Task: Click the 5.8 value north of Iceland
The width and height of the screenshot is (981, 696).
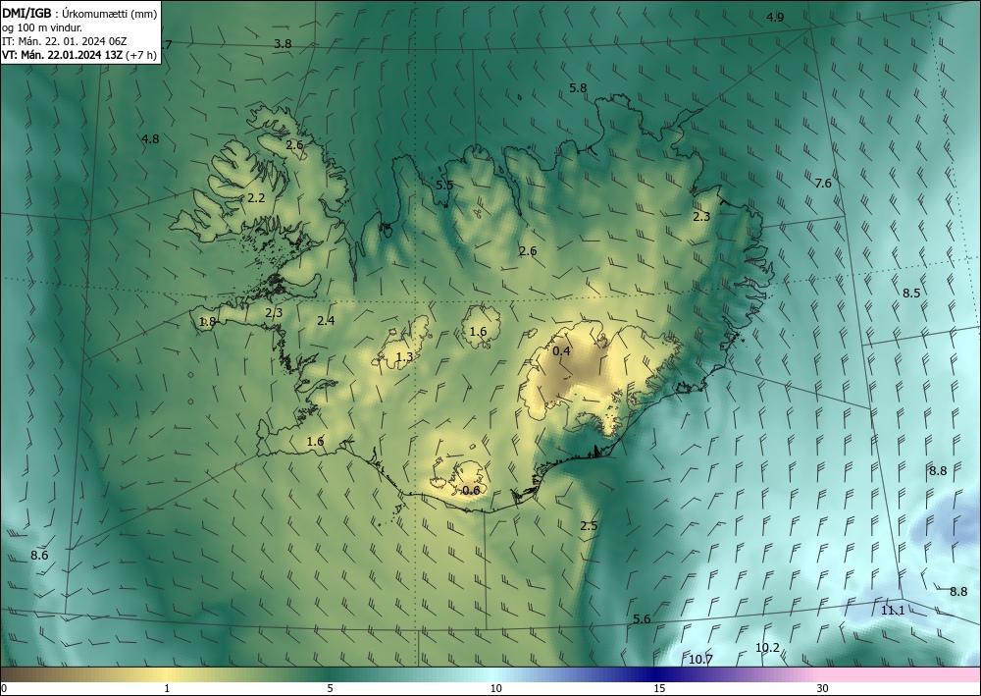Action: pos(578,88)
